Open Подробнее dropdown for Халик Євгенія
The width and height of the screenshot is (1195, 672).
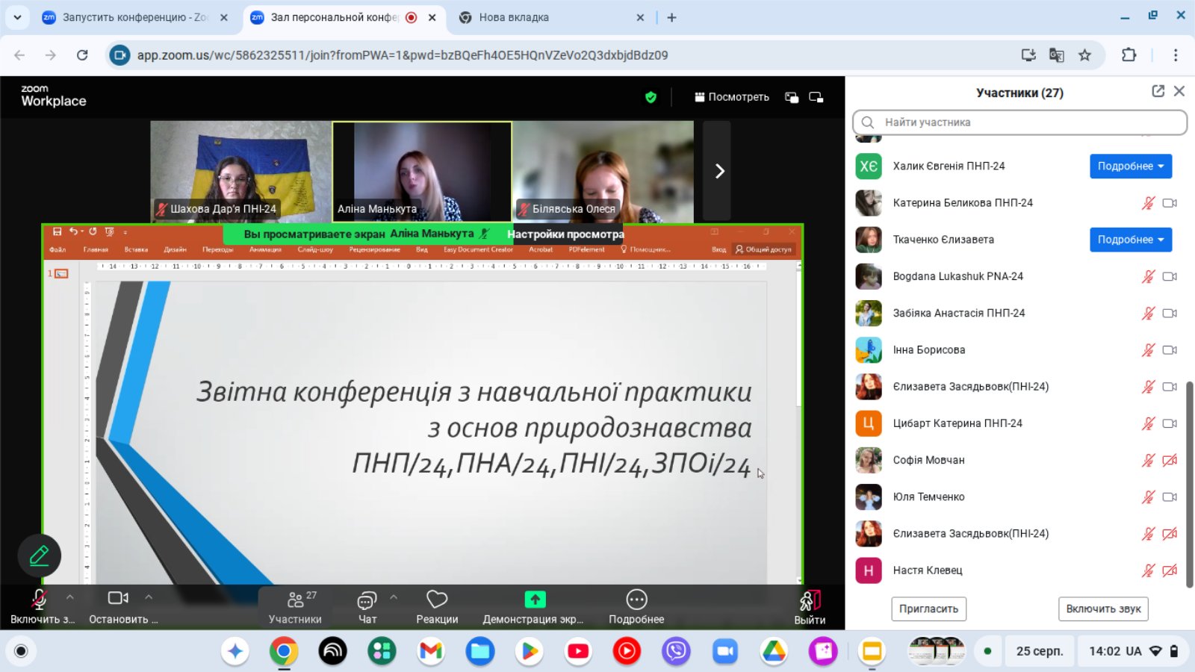click(1130, 166)
